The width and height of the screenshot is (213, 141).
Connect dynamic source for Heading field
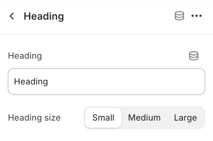[x=194, y=56]
